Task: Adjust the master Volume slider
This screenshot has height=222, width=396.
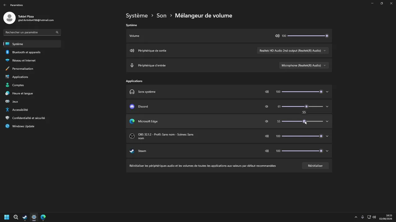Action: point(307,36)
